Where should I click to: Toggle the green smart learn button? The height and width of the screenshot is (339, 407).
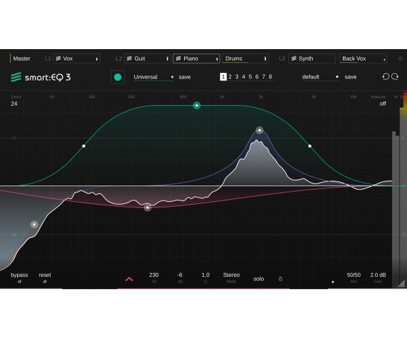(x=117, y=77)
